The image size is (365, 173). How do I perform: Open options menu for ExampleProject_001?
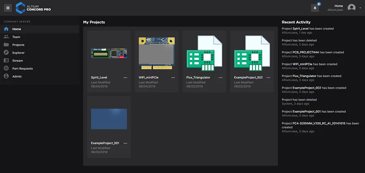coord(125,143)
